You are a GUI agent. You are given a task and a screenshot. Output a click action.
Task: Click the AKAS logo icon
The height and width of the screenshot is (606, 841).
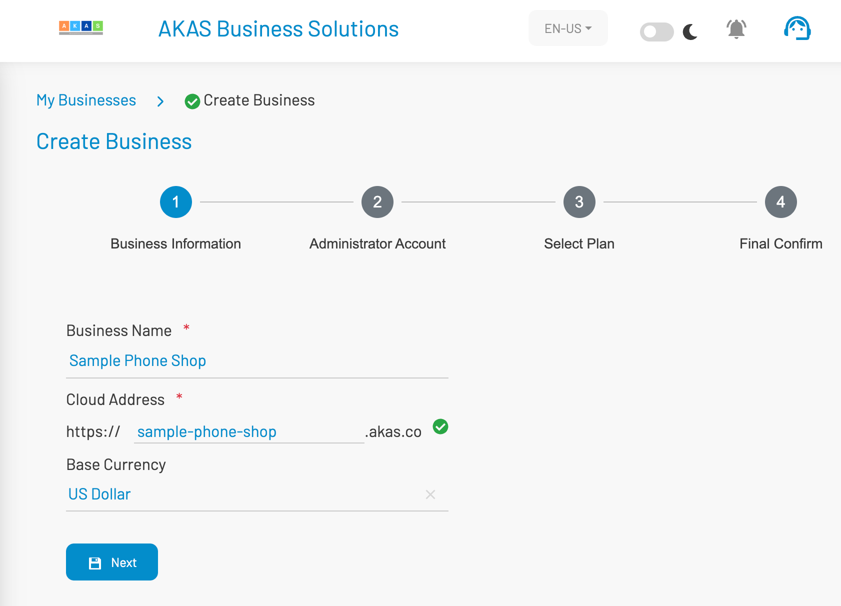pyautogui.click(x=81, y=27)
